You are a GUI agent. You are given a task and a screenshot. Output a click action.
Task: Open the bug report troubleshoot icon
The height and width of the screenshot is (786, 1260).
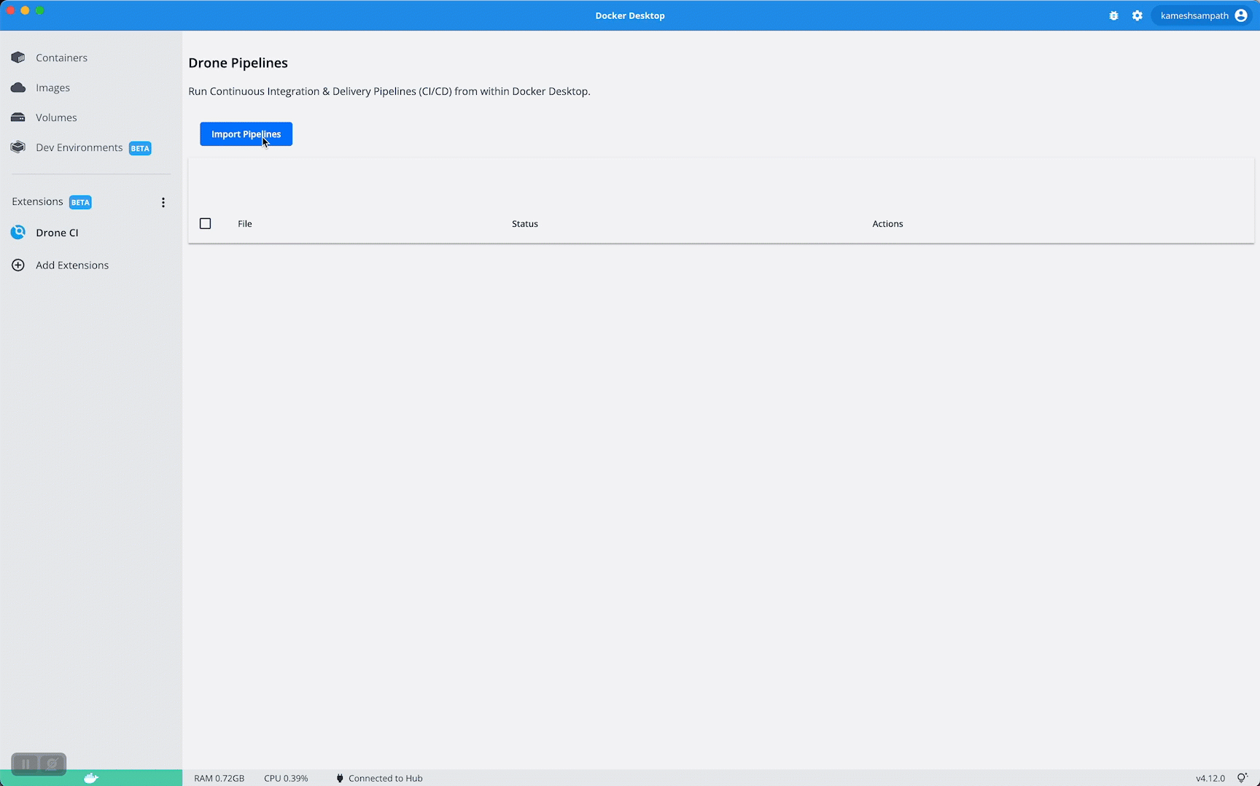[x=1113, y=15]
